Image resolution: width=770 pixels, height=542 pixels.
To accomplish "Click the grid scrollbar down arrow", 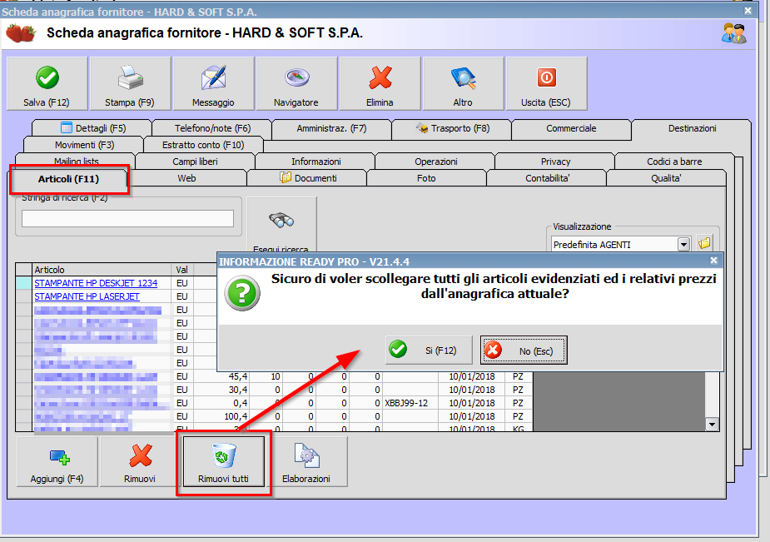I will (712, 424).
